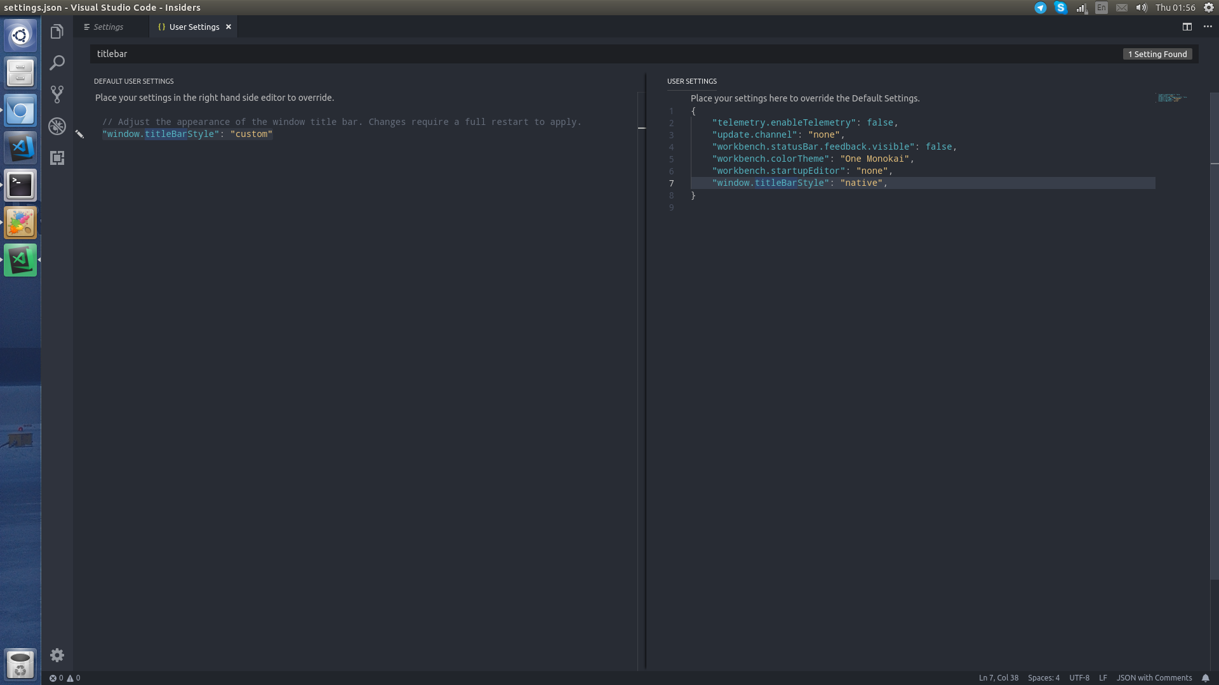Open the Search view
1219x685 pixels.
click(x=57, y=62)
